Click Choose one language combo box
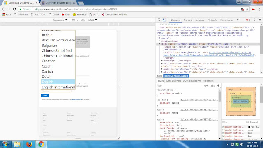Screen dimensions: 263x148 pyautogui.click(x=56, y=91)
